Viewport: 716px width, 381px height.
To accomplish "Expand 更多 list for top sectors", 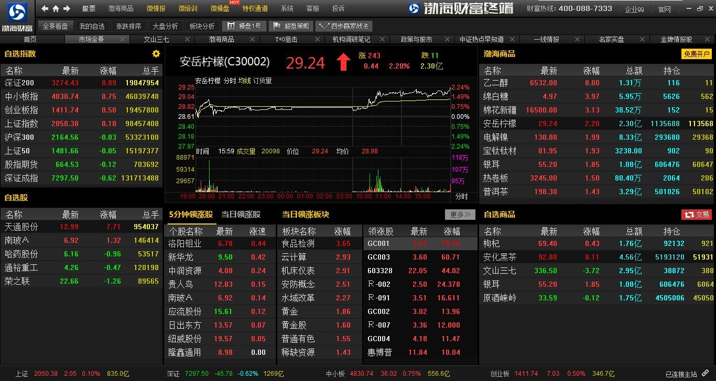I will tap(460, 215).
